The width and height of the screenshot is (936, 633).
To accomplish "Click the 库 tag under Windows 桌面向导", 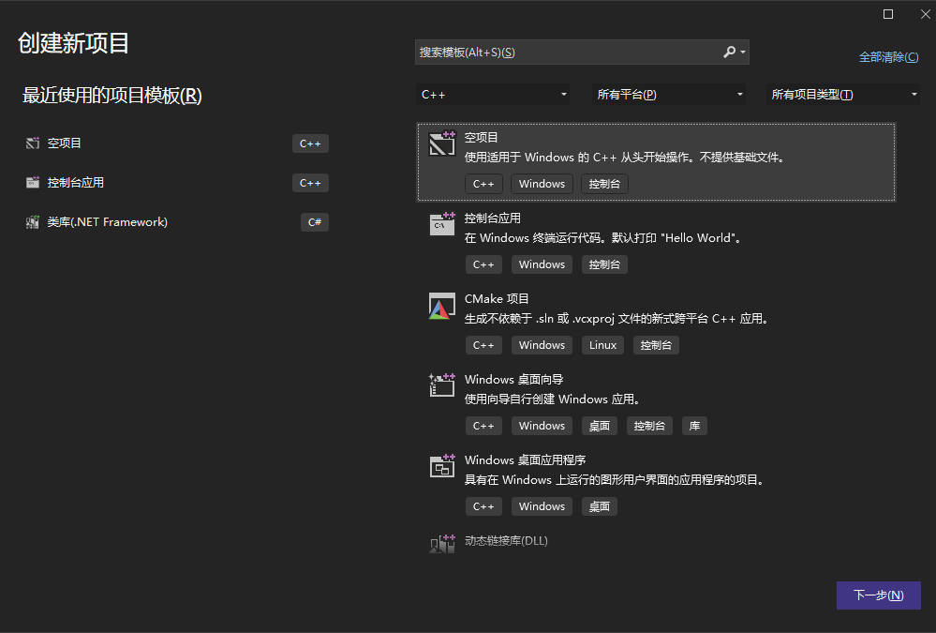I will point(694,425).
